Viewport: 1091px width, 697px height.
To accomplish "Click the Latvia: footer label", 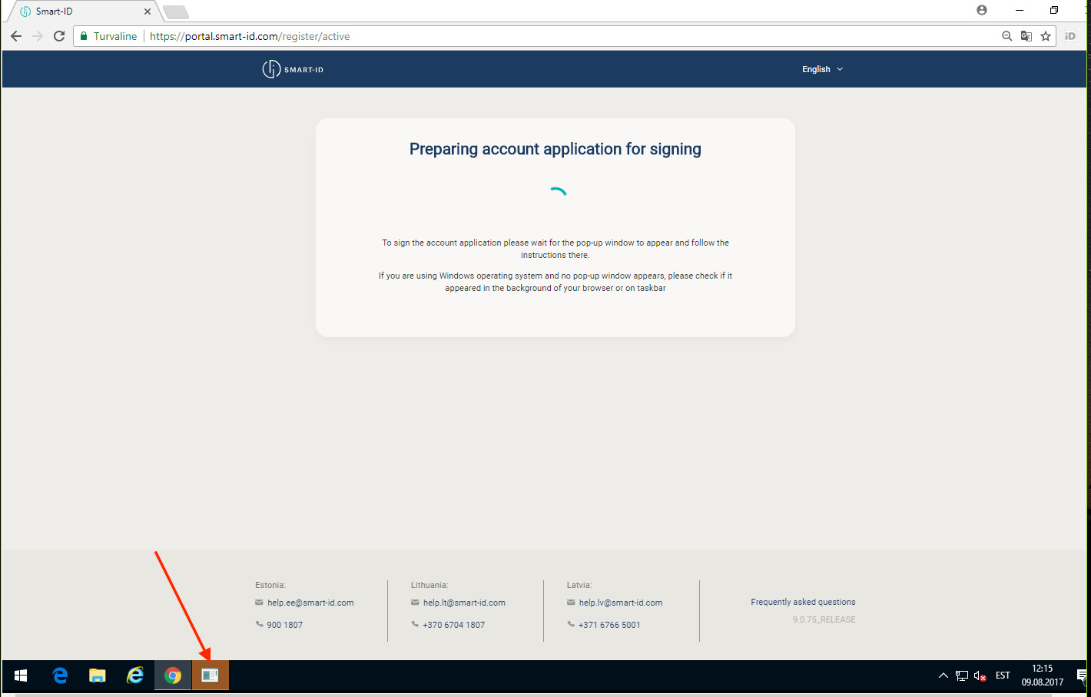I will point(579,585).
